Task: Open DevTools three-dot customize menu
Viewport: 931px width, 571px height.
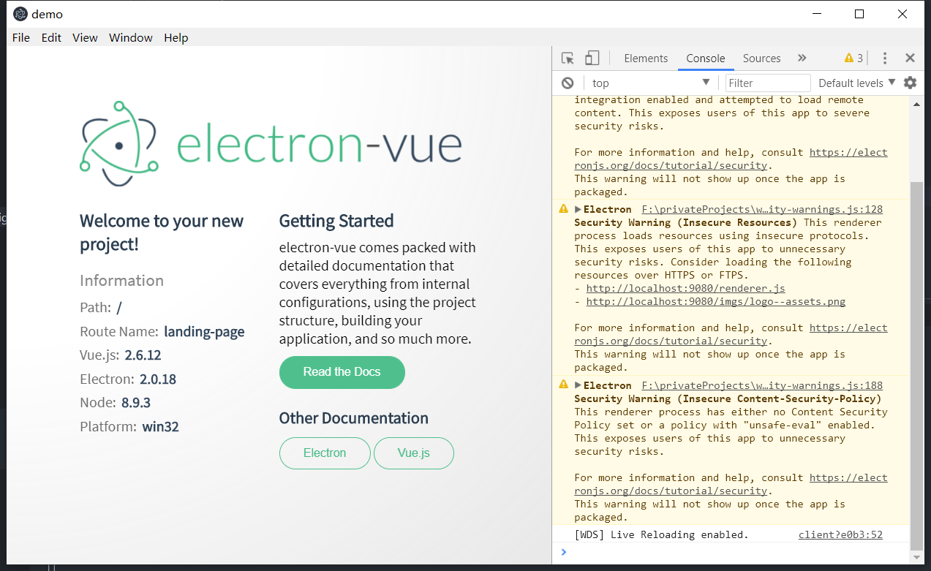Action: (885, 58)
